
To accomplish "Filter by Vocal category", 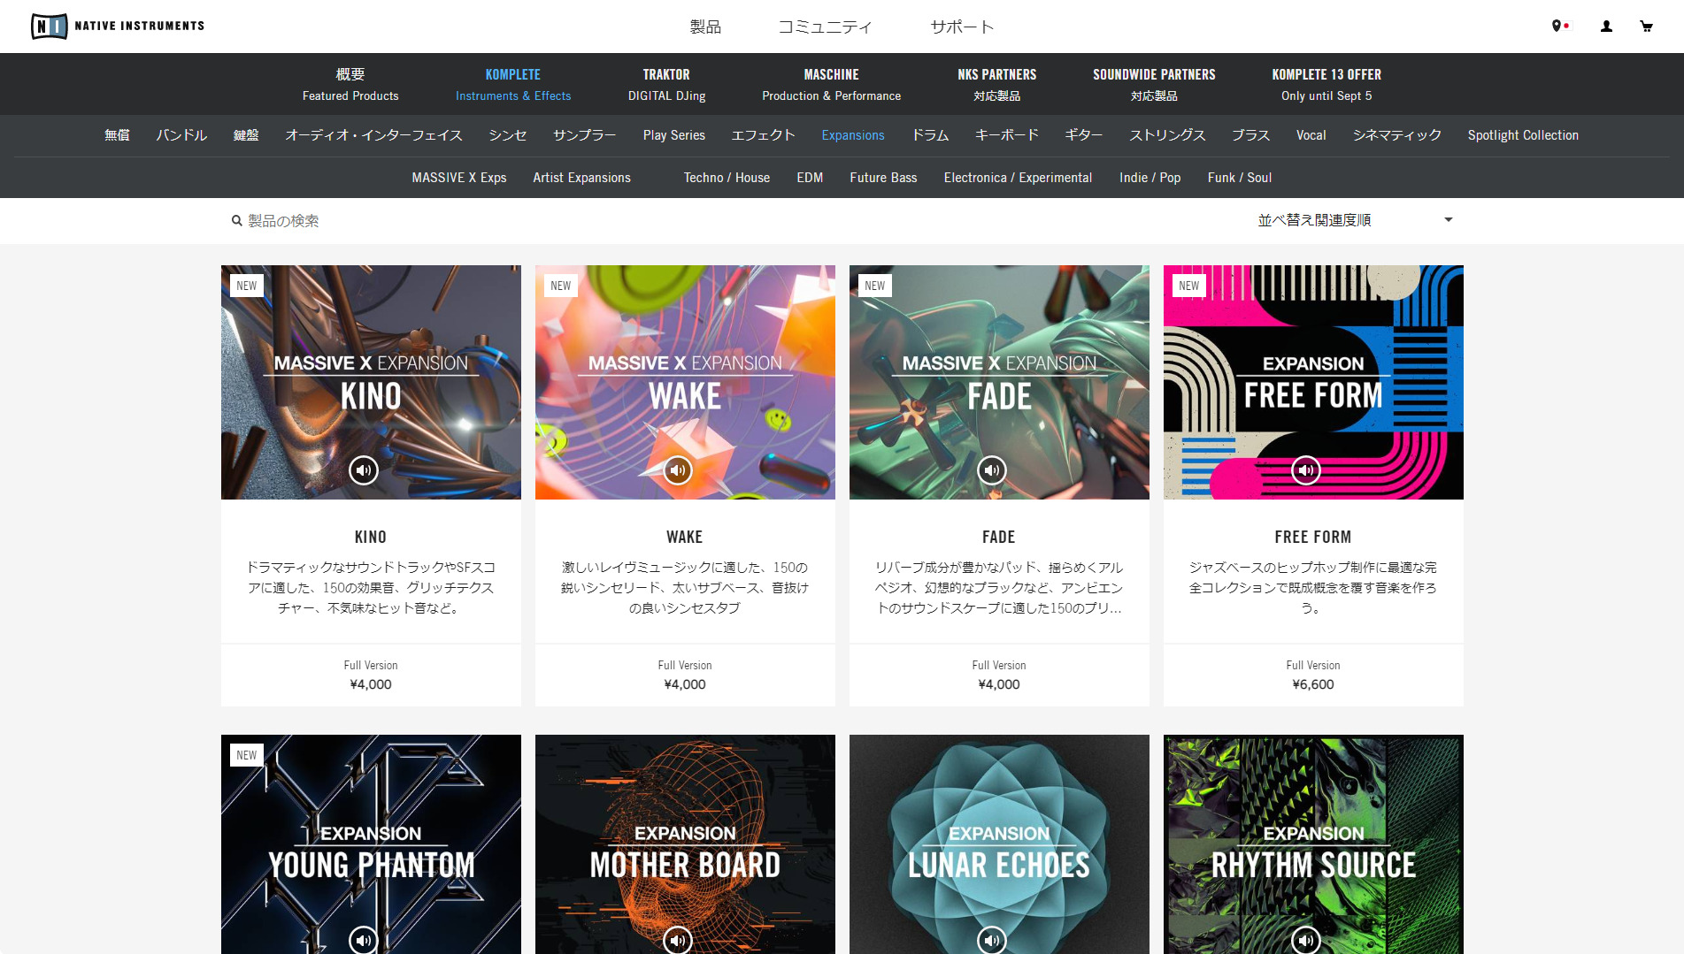I will point(1311,135).
